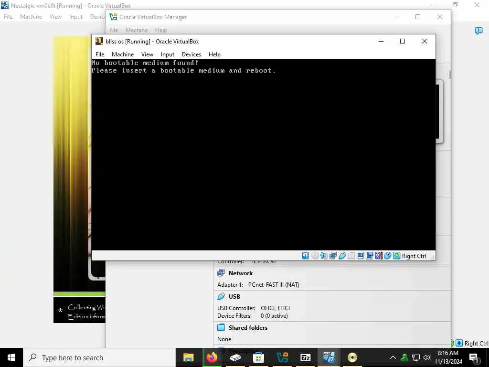Open Machine menu in VirtualBox Manager window

pos(137,30)
